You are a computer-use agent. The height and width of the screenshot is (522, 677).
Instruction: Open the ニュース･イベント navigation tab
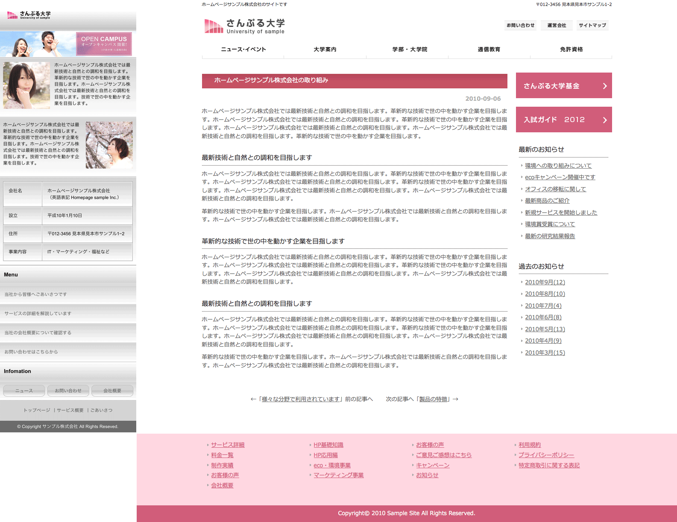[x=243, y=50]
